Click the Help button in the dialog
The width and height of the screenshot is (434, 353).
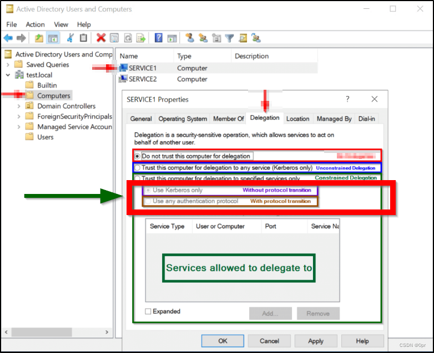362,341
